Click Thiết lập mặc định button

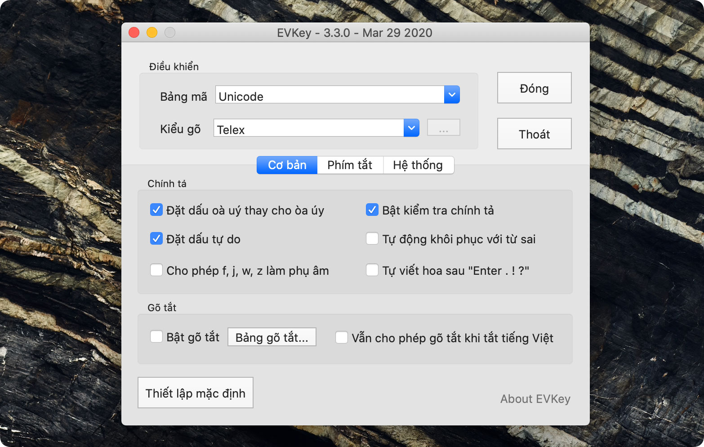pyautogui.click(x=196, y=393)
